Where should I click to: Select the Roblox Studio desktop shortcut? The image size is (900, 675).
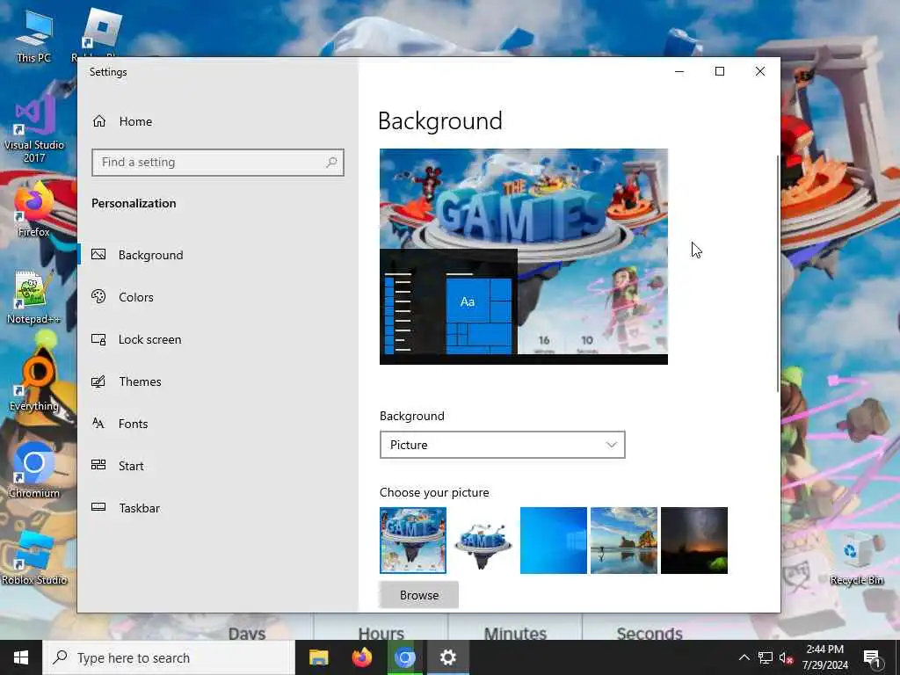(34, 558)
